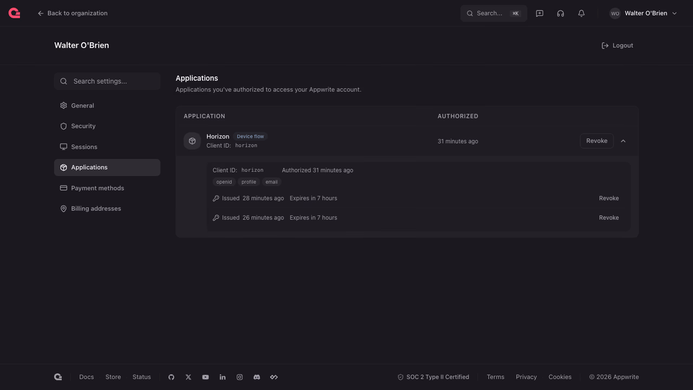This screenshot has width=693, height=390.
Task: Open the Store footer link
Action: click(113, 377)
